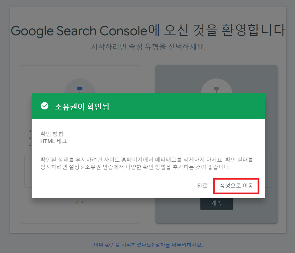Open the 이미 확인을 시작하셨나요? 절차를 마무리하세요 link
Viewport: 295px width, 253px height.
[148, 245]
